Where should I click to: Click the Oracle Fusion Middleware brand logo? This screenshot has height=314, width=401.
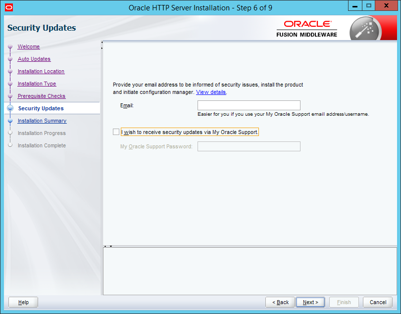click(x=307, y=29)
